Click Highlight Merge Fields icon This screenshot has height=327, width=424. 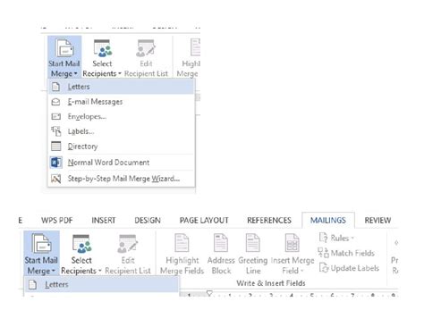[182, 254]
